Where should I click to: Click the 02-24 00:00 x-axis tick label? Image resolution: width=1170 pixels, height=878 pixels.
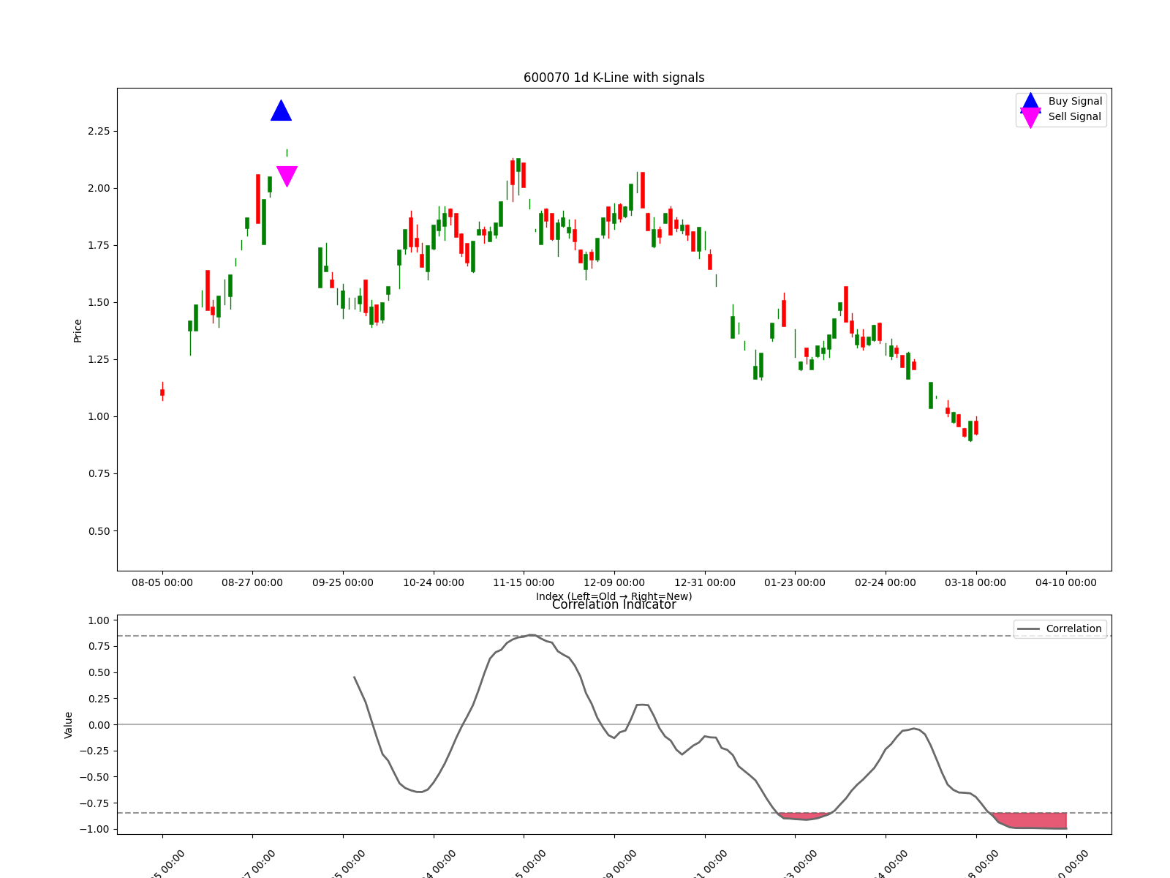tap(886, 583)
